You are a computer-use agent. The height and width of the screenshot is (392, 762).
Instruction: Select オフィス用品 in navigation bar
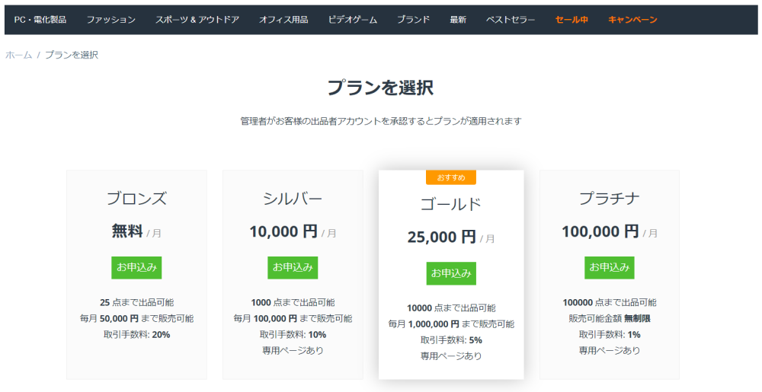point(283,20)
